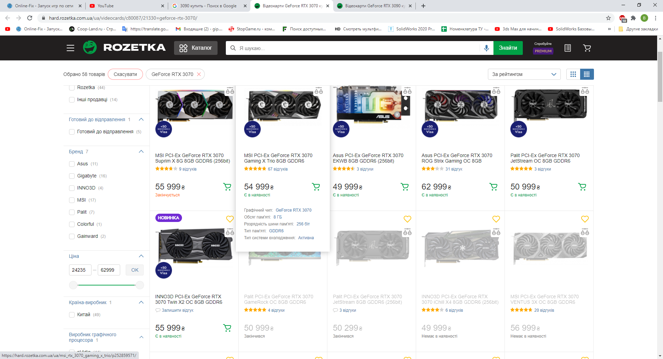663x359 pixels.
Task: Check the MSI brand filter
Action: [x=72, y=200]
